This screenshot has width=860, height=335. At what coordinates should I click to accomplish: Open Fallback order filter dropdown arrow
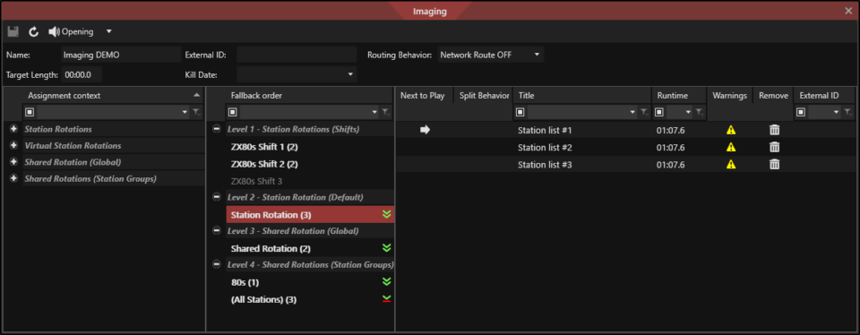374,112
